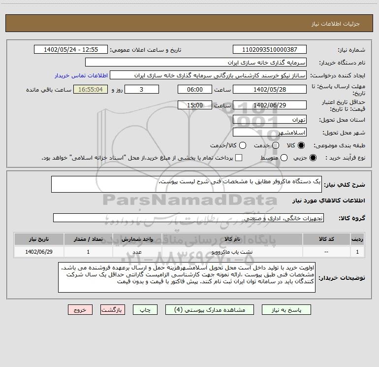Click the شهر محل تحویل label
Viewport: 379px width, 367px height.
344,133
